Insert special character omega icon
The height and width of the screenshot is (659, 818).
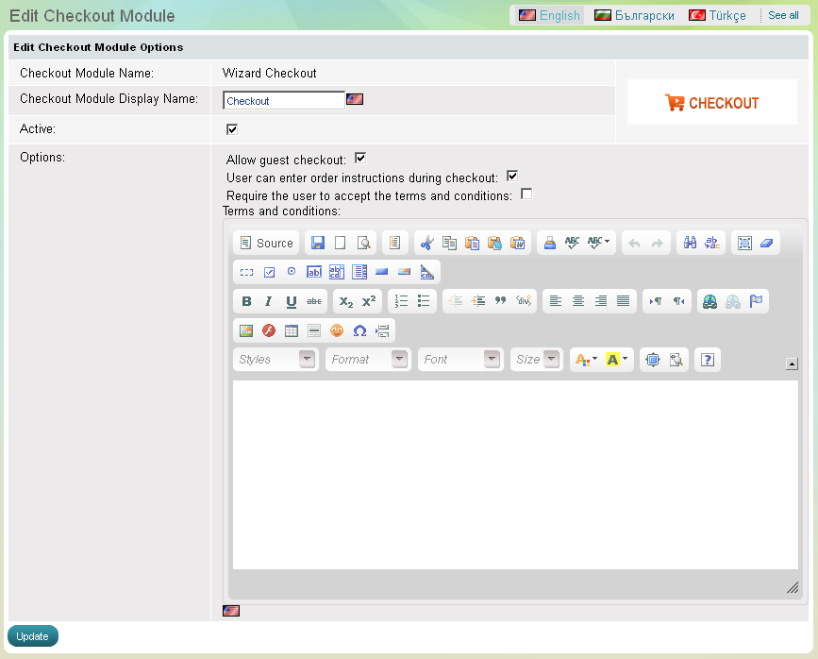(x=359, y=331)
